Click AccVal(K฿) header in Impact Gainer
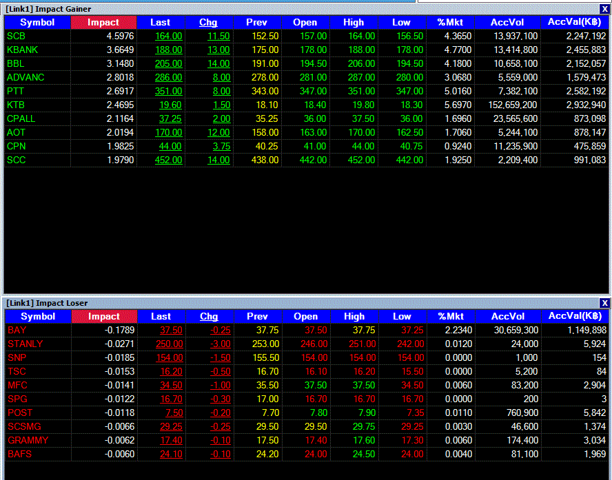Screen dimensions: 612x480 tap(575, 22)
